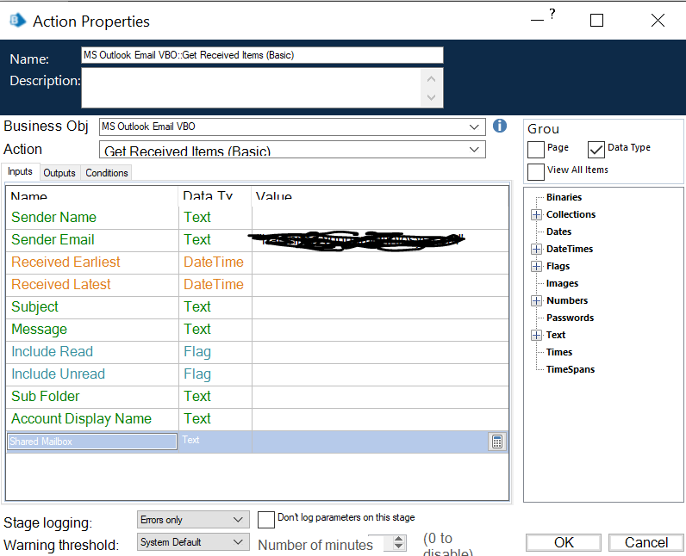
Task: Click the Account Display Name value cell
Action: click(x=380, y=419)
